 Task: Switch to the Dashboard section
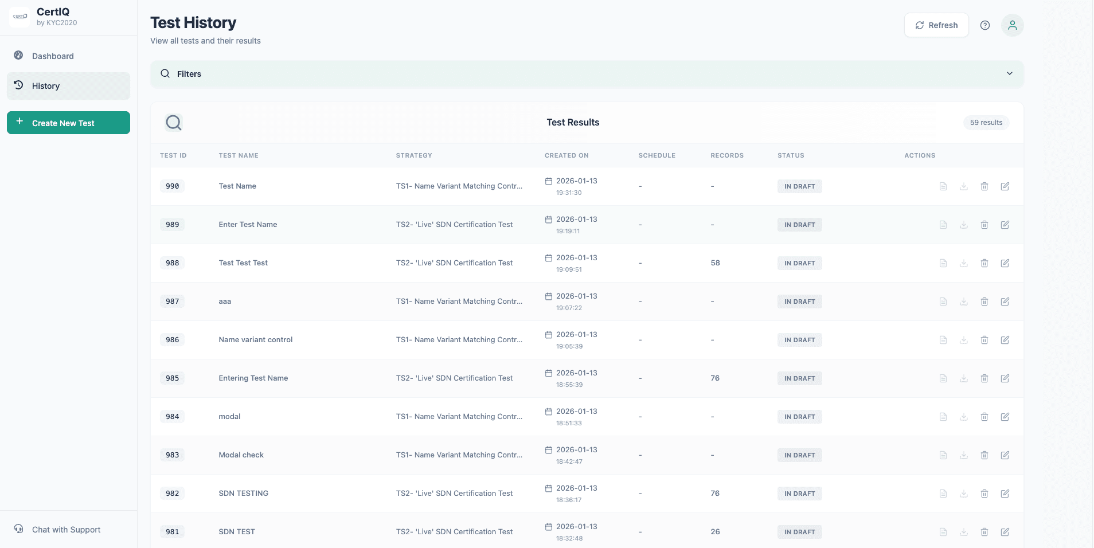pyautogui.click(x=53, y=56)
